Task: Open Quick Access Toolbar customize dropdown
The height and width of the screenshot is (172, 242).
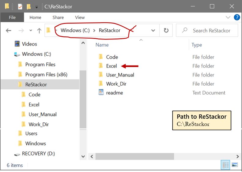Action: click(37, 7)
